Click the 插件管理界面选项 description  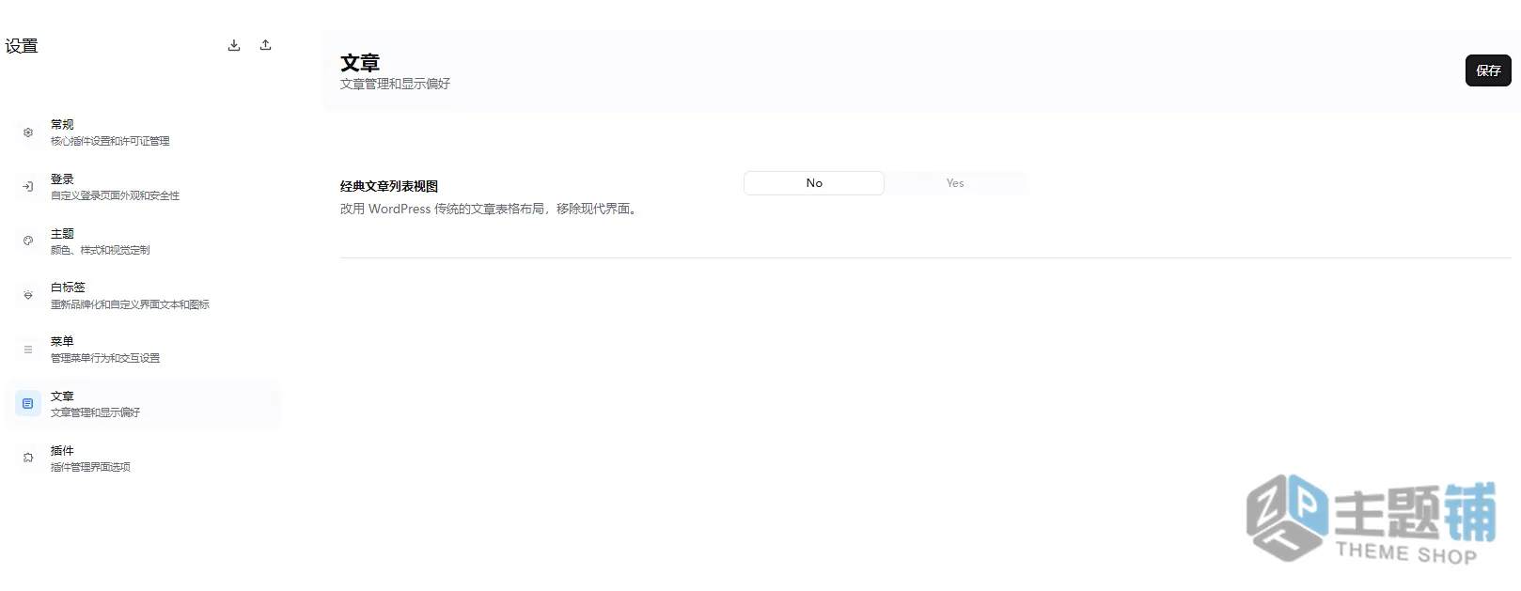pyautogui.click(x=90, y=467)
